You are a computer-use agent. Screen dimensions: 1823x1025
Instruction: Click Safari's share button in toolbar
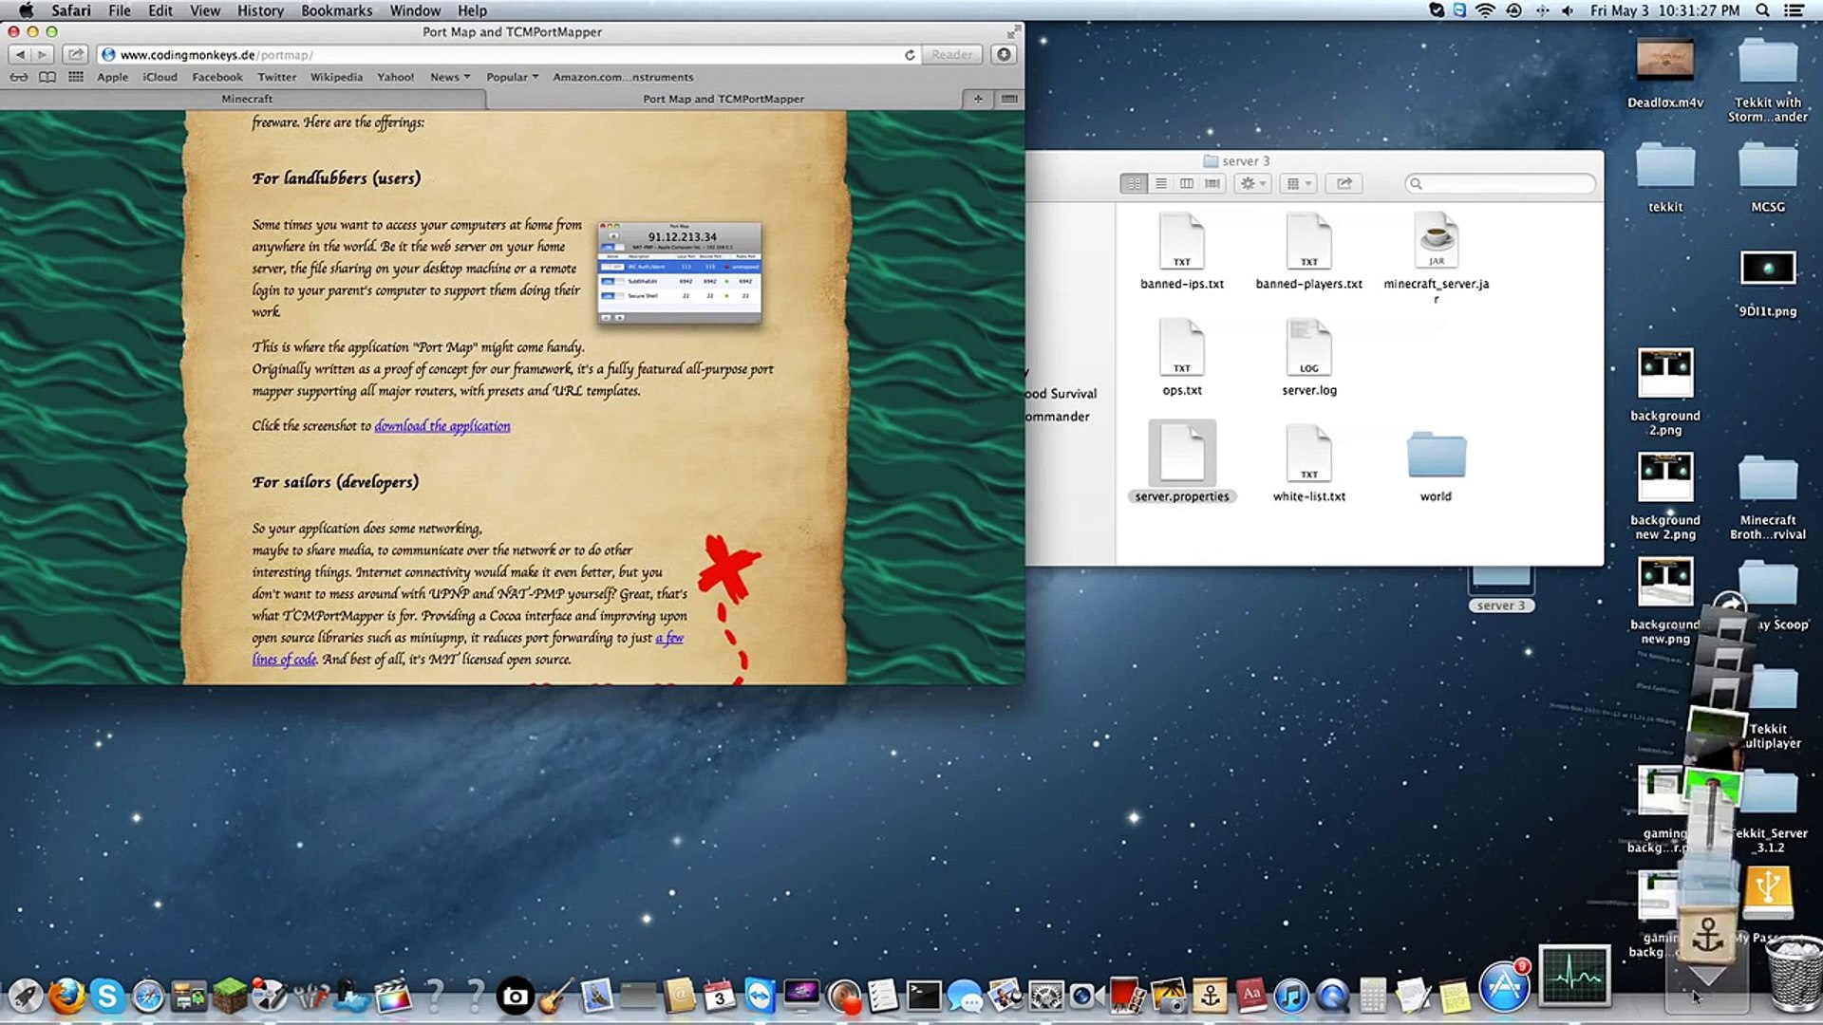tap(77, 55)
